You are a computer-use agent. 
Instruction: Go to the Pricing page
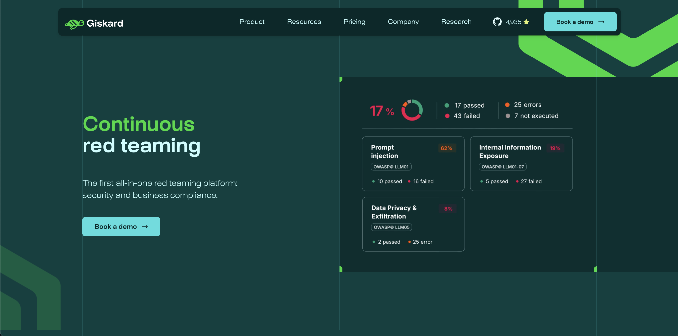[x=354, y=22]
